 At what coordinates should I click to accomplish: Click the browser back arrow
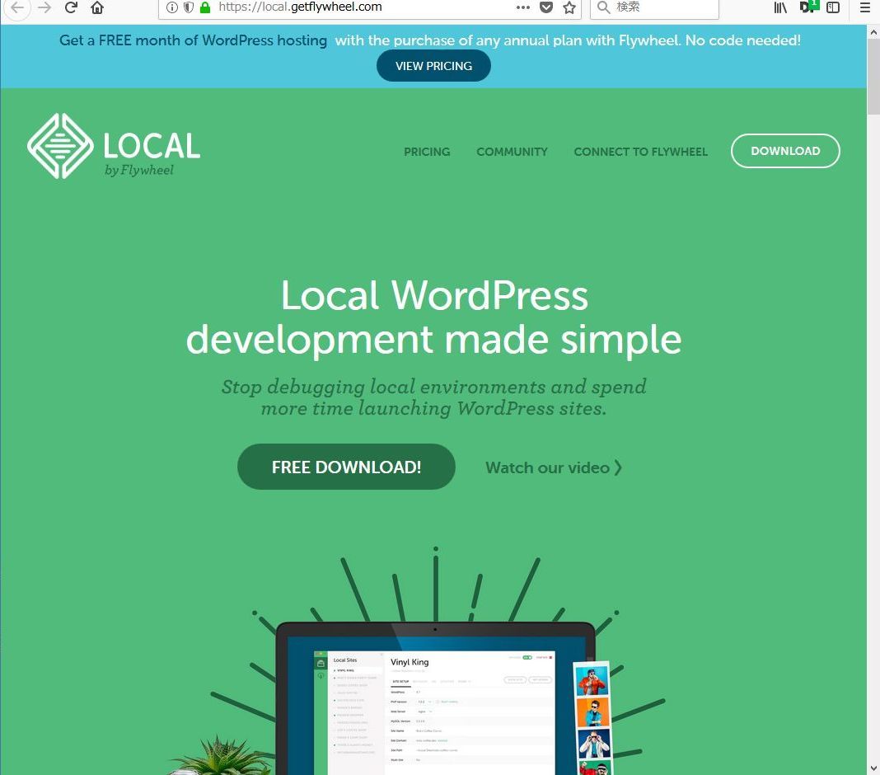pyautogui.click(x=16, y=7)
